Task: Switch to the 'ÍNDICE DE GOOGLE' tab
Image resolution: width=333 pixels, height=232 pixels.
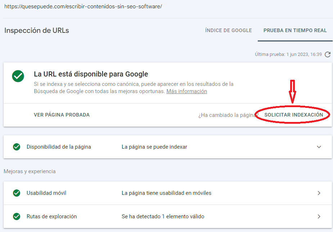Action: 228,30
